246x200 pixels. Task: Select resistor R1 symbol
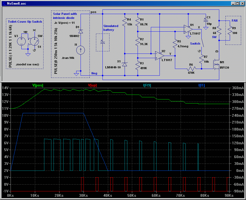(x=138, y=22)
